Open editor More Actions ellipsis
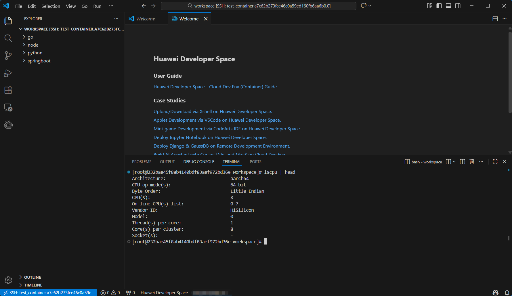The image size is (512, 296). tap(505, 19)
